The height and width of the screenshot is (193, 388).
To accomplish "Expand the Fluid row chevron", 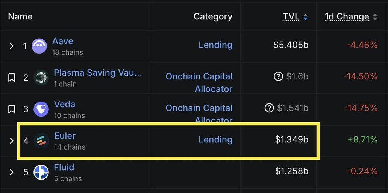I will 12,172.
